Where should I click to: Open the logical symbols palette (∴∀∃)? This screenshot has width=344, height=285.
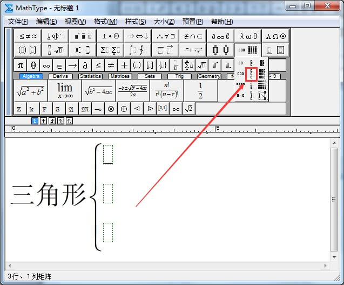[x=165, y=36]
